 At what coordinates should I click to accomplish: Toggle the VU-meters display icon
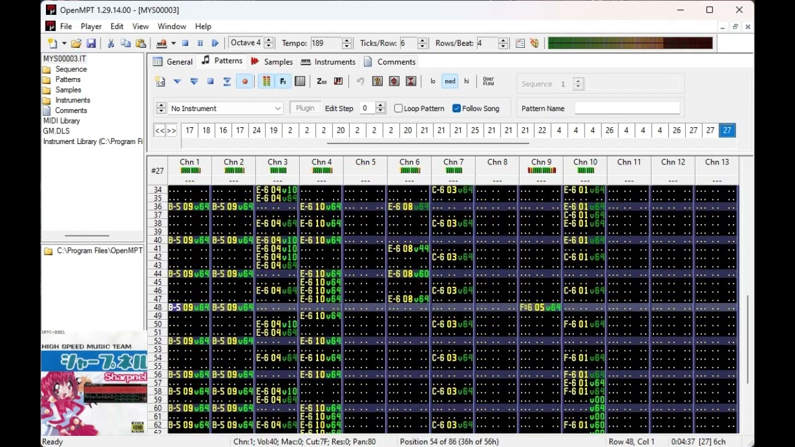pyautogui.click(x=266, y=81)
